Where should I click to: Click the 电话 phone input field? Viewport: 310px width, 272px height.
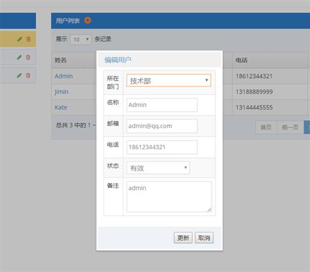162,147
